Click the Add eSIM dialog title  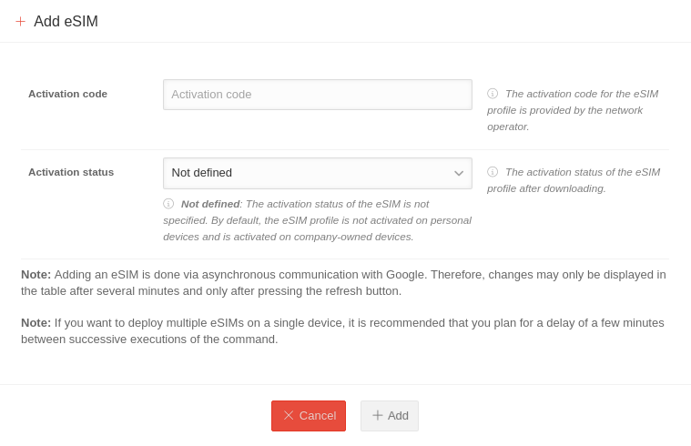pos(66,21)
